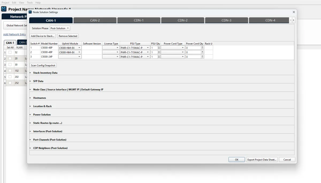Click Add Network Entry link in main window
321x183 pixels.
[x=14, y=34]
